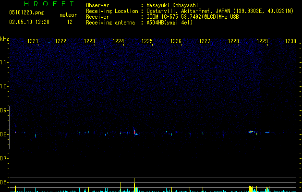Click the timestamp 02.05.10 12:20
Screen dimensions: 302x192
(29, 22)
